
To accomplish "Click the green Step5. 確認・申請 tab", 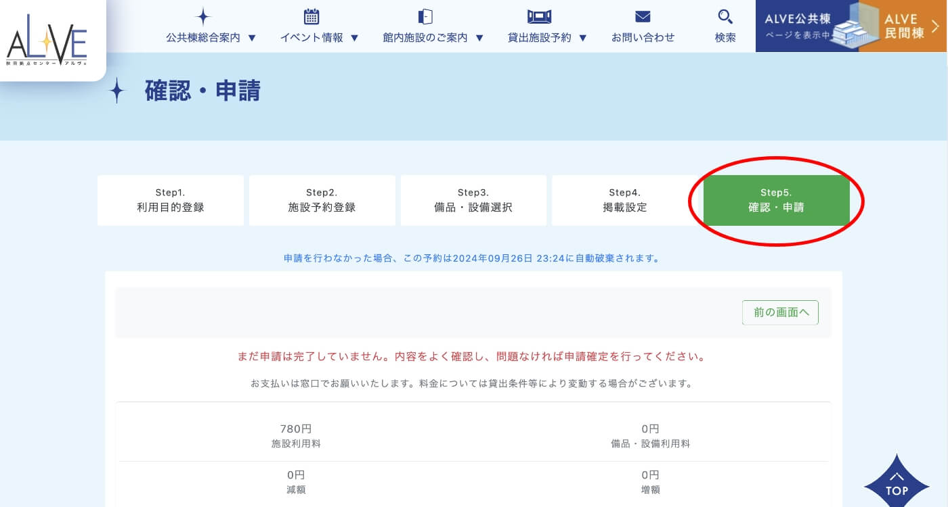I will tap(776, 201).
